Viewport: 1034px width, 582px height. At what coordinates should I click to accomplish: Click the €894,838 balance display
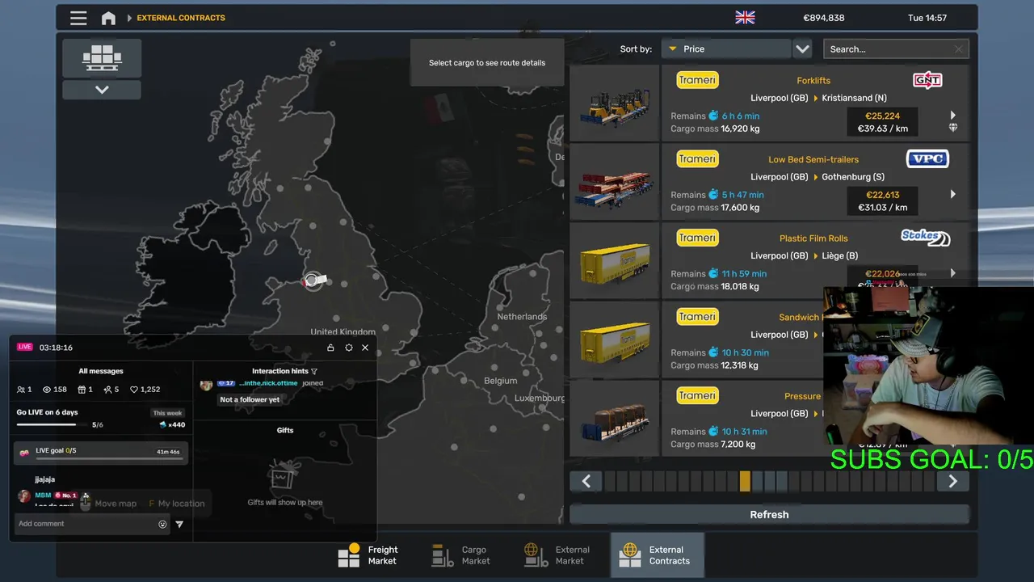(824, 18)
